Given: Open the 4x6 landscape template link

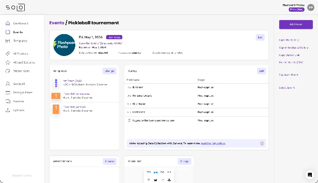Looking at the screenshot, I should click(76, 94).
